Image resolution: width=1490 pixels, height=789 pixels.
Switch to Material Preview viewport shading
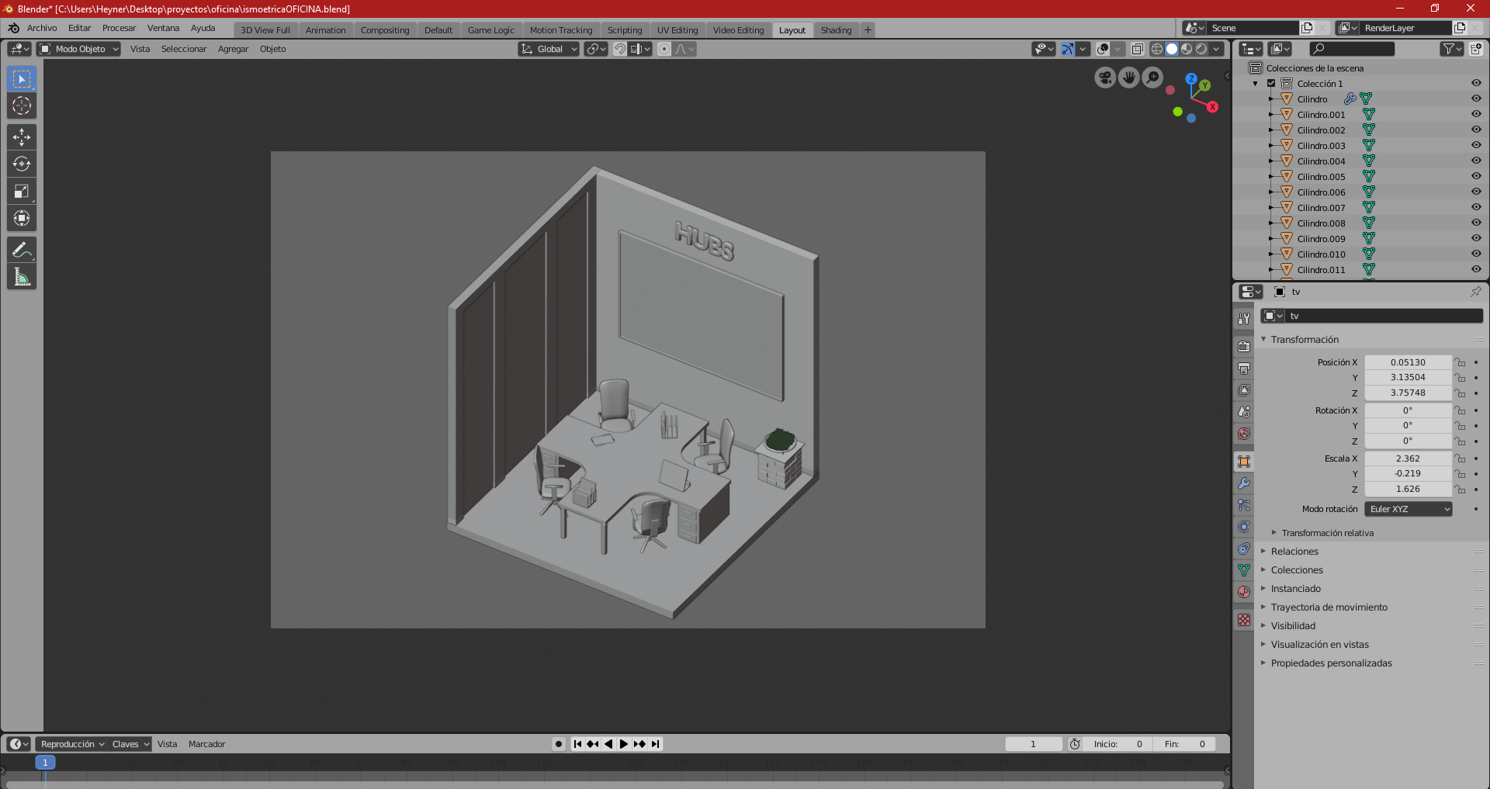pos(1186,49)
